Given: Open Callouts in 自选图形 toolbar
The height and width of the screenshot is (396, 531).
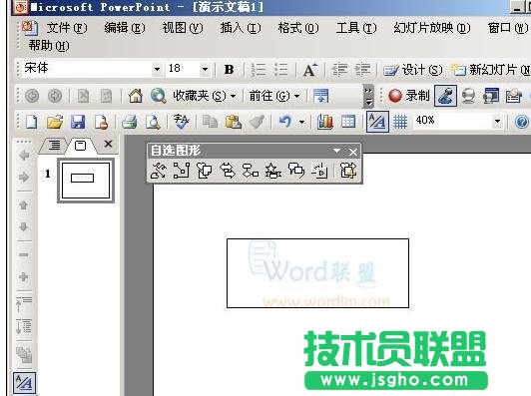Looking at the screenshot, I should 296,171.
